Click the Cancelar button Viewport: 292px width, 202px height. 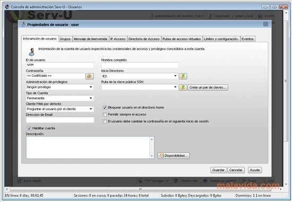click(236, 170)
